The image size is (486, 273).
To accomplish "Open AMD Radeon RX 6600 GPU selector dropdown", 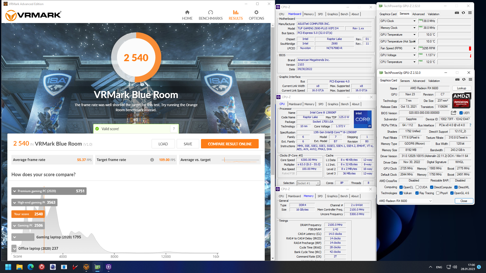I will tap(406, 201).
